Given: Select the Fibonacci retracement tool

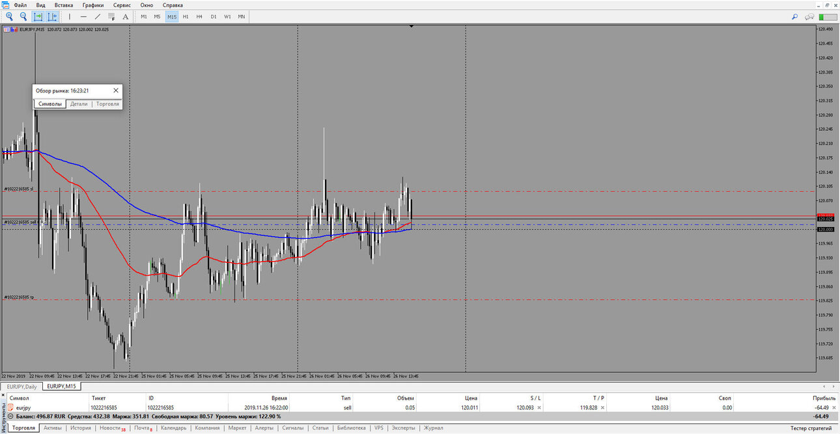Looking at the screenshot, I should click(x=112, y=16).
